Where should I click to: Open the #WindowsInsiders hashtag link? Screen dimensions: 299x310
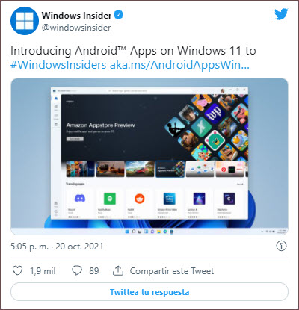58,65
